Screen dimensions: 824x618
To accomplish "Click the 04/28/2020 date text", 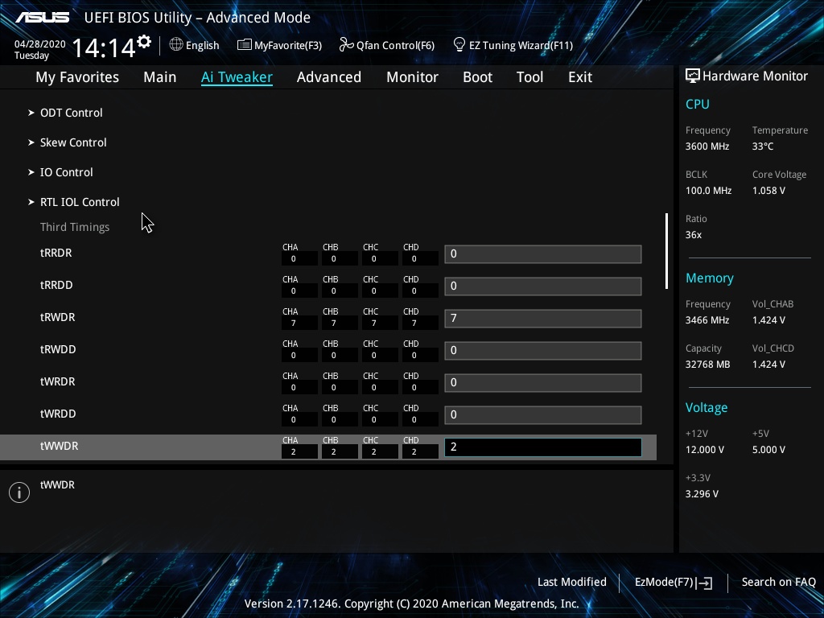I will 40,44.
